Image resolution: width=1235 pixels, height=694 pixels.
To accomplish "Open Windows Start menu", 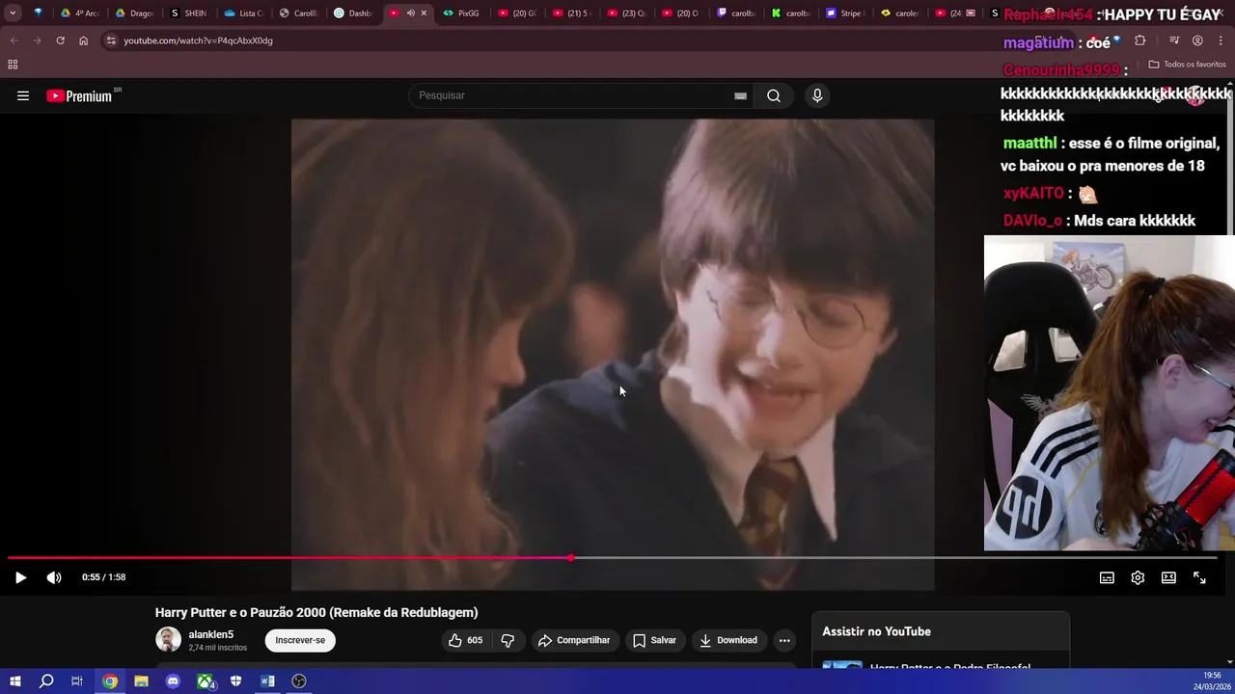I will tap(14, 681).
